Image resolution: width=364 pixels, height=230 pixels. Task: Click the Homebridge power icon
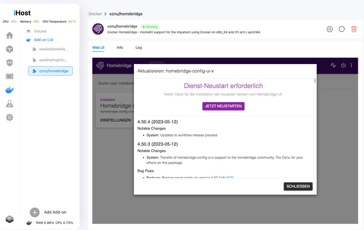pyautogui.click(x=343, y=65)
